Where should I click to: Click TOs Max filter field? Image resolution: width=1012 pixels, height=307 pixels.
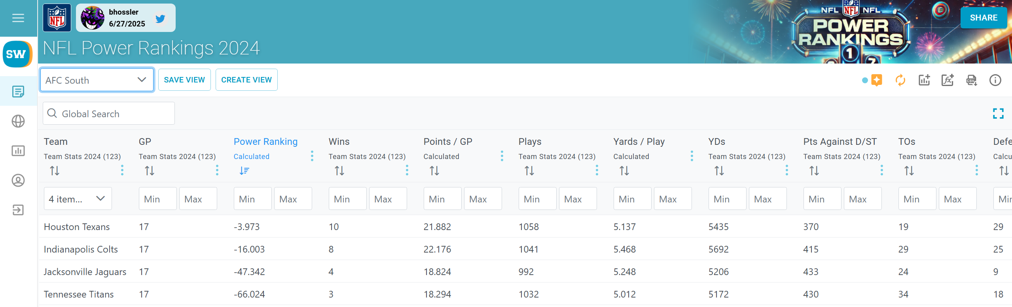coord(958,198)
